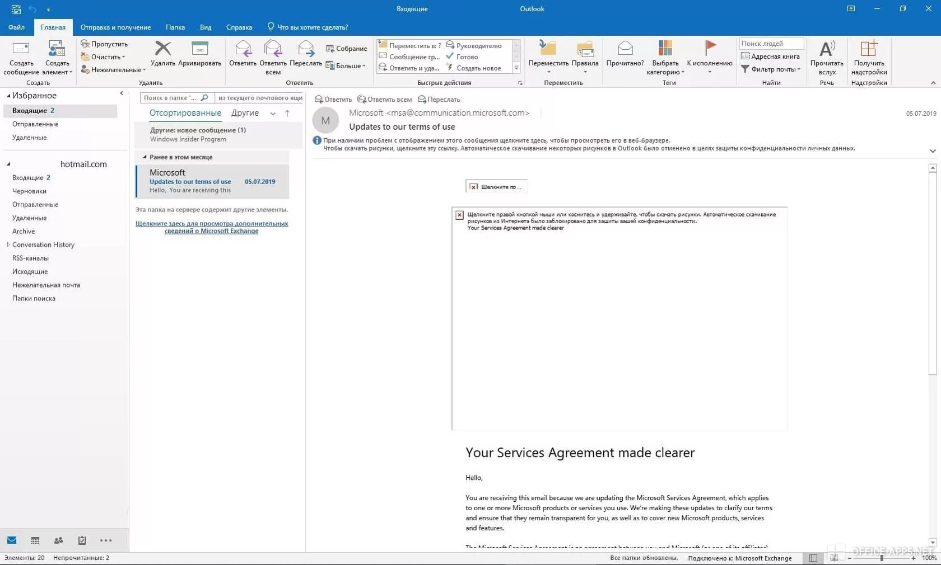Image resolution: width=941 pixels, height=565 pixels.
Task: Open the Microsoft Exchange additional details link
Action: coord(212,227)
